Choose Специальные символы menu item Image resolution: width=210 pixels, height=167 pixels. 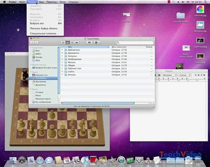(45, 33)
